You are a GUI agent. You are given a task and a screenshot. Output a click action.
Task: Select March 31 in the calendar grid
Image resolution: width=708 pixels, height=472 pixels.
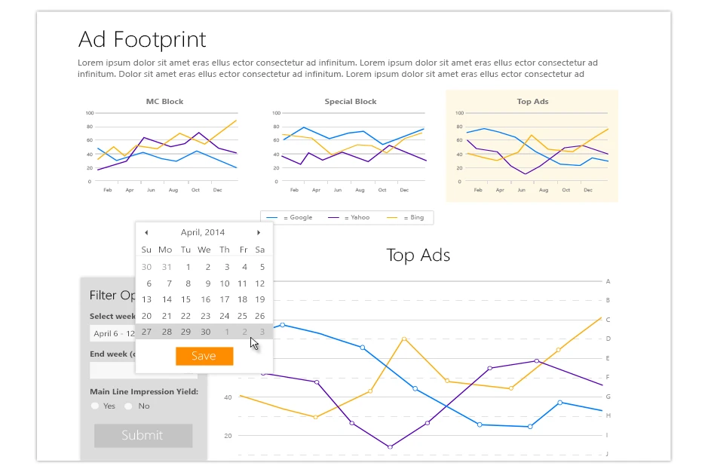(x=166, y=267)
